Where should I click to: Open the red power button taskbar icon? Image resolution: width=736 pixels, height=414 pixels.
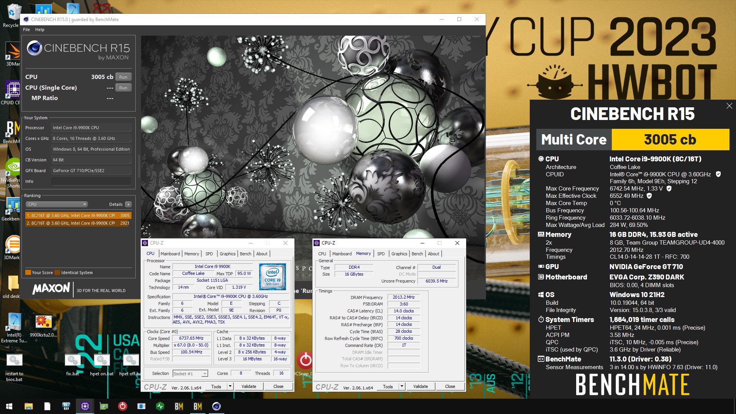(x=122, y=406)
